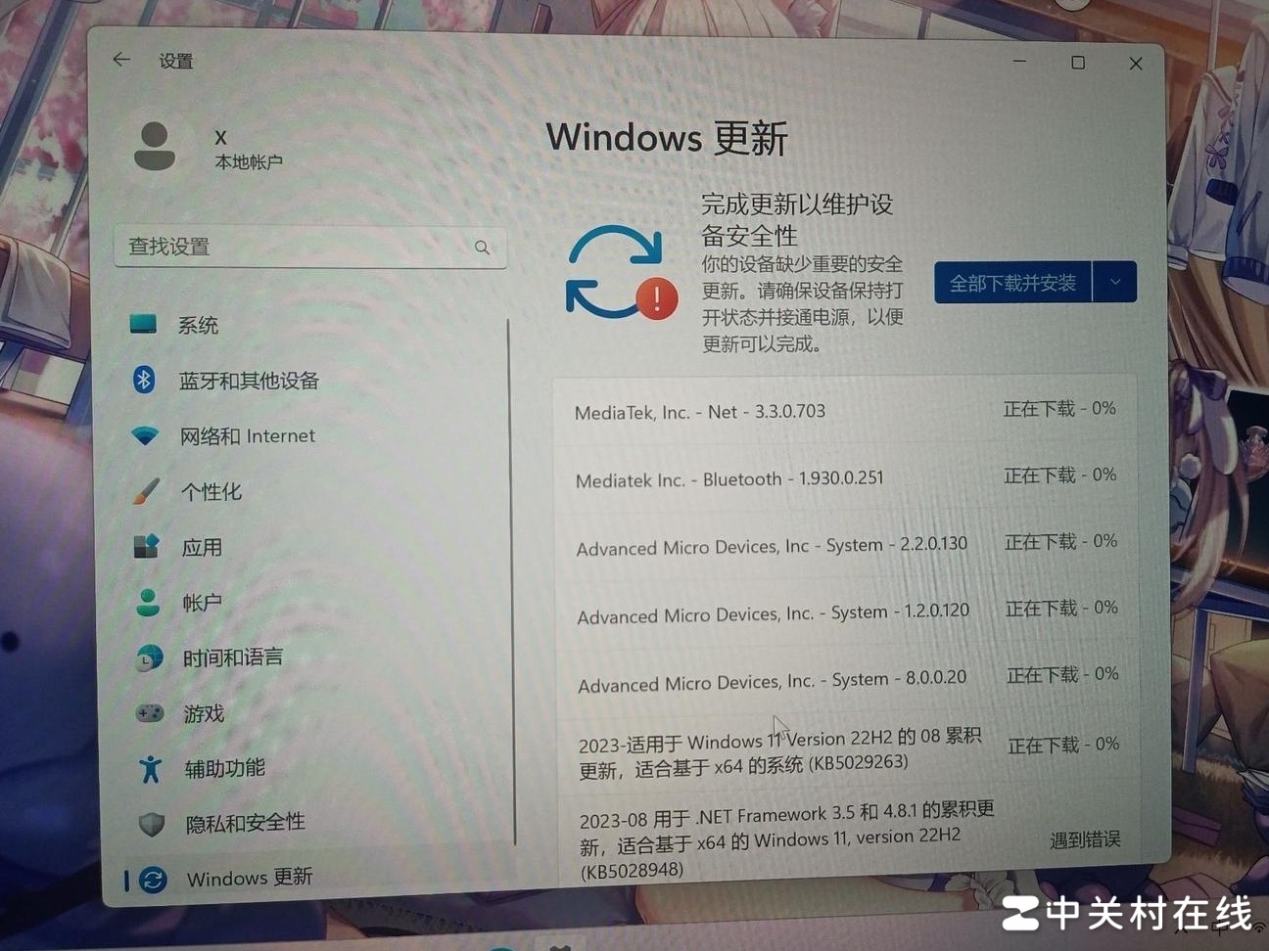Viewport: 1269px width, 951px height.
Task: Switch to the 游戏 section
Action: click(148, 713)
